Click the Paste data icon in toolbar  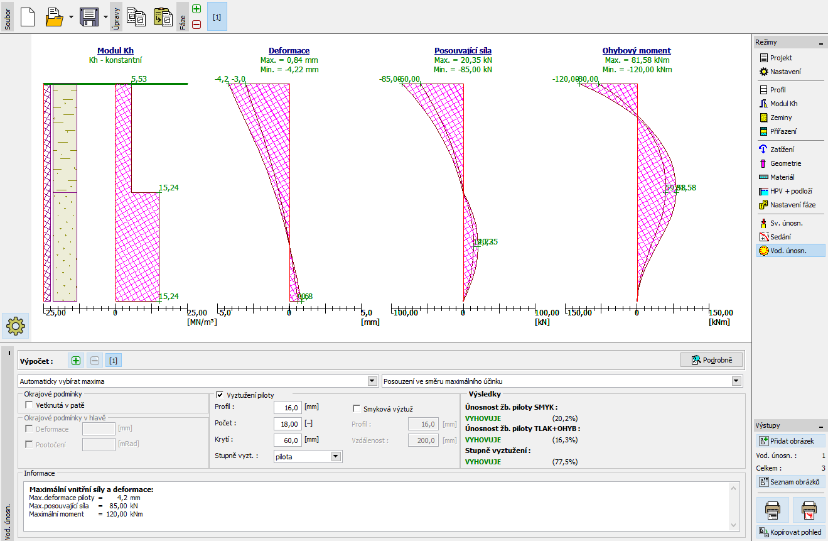coord(163,17)
